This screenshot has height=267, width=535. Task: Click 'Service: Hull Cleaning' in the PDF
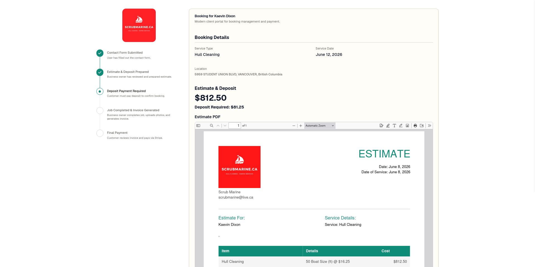(343, 225)
